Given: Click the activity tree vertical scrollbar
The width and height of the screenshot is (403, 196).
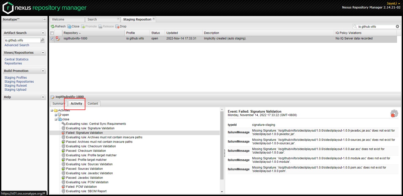Looking at the screenshot, I should click(x=222, y=145).
